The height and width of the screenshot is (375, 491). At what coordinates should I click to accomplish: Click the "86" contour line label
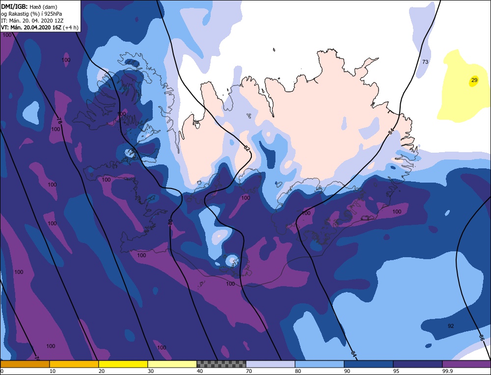click(481, 338)
